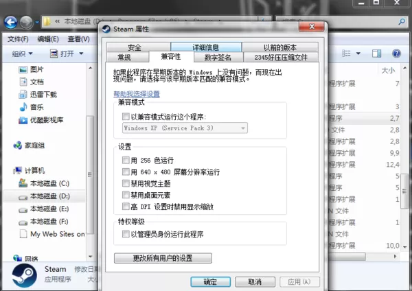Click the 家庭组 icon in the sidebar
This screenshot has width=412, height=291.
[x=18, y=145]
